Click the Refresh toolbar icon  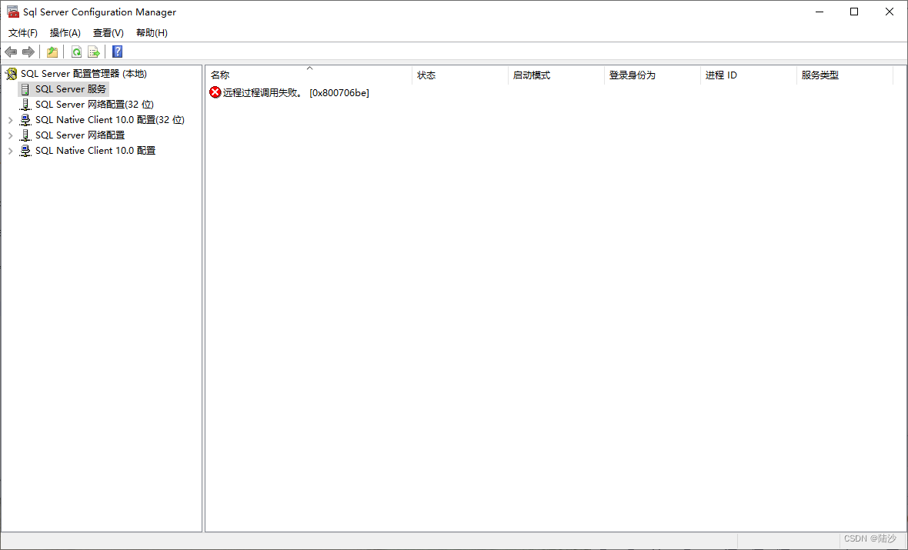[76, 52]
